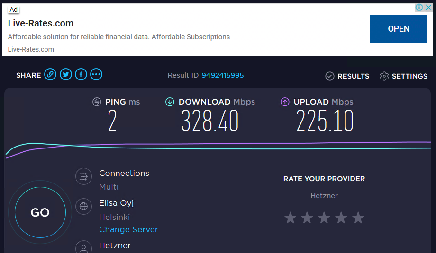Click the Connections mode icon
Image resolution: width=436 pixels, height=253 pixels.
point(83,176)
